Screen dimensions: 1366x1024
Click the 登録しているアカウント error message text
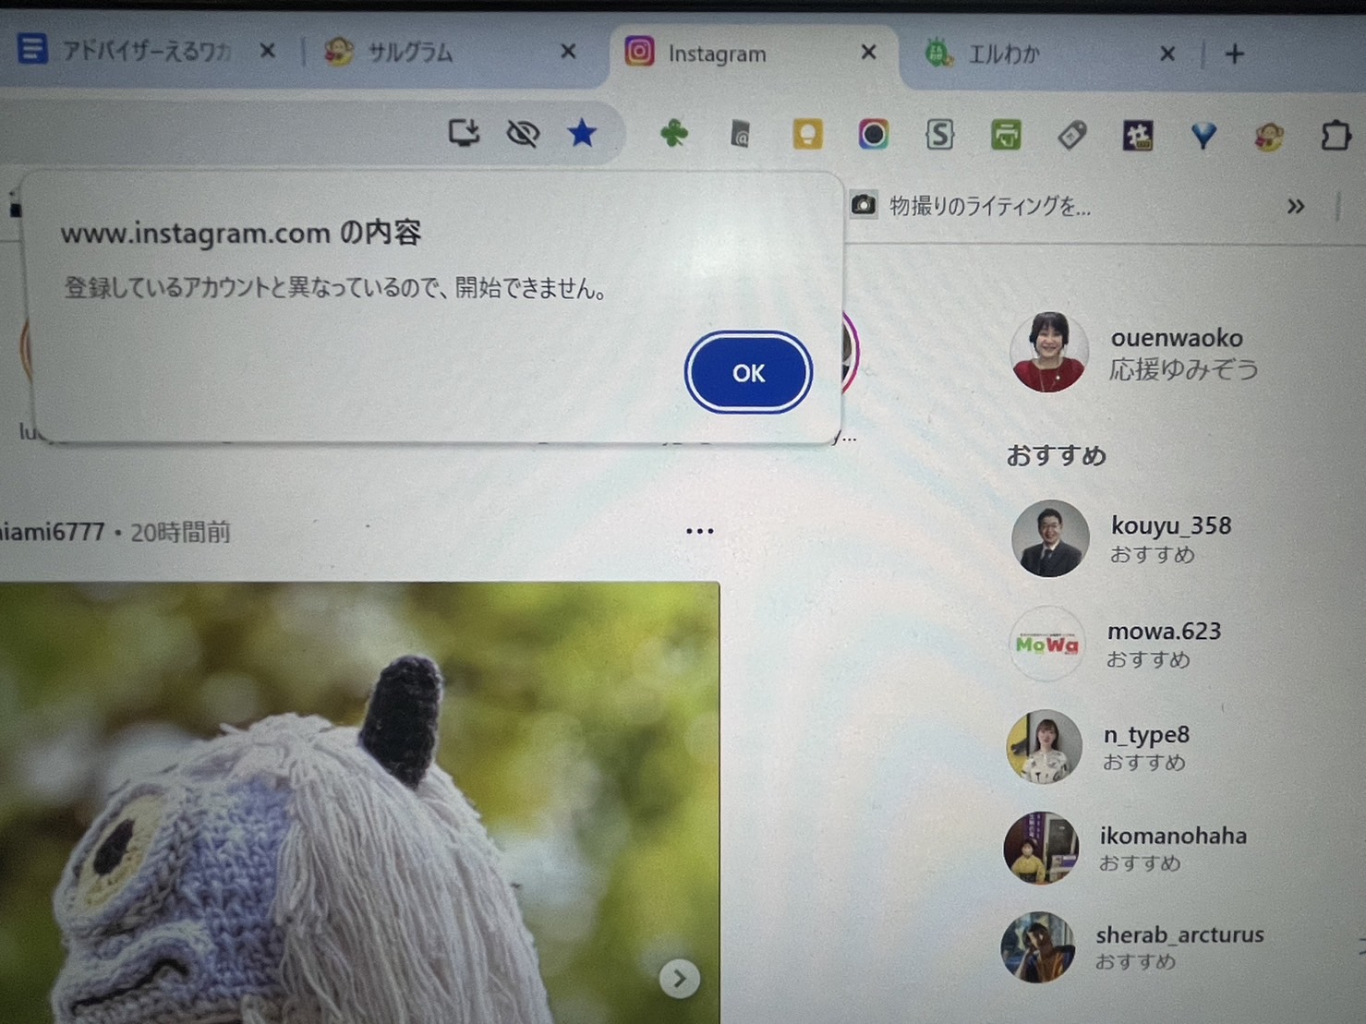(336, 288)
